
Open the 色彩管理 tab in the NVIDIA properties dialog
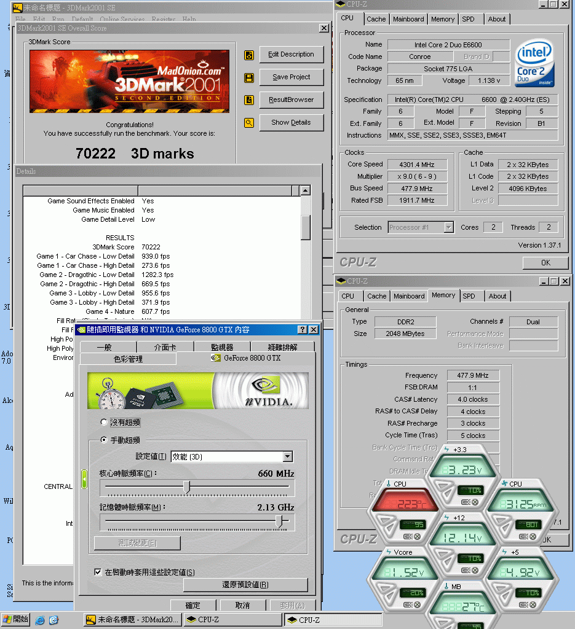(128, 359)
